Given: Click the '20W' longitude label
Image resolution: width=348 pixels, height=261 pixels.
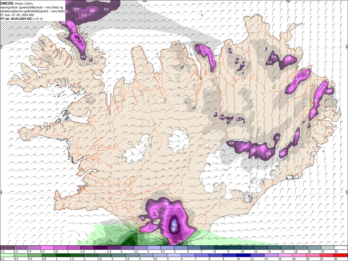Looking at the screenshot, I should (x=145, y=1).
